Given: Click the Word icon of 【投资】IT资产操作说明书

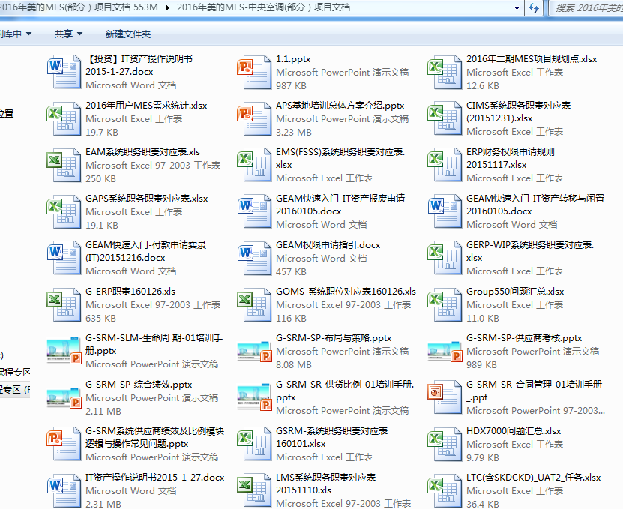Looking at the screenshot, I should 64,72.
